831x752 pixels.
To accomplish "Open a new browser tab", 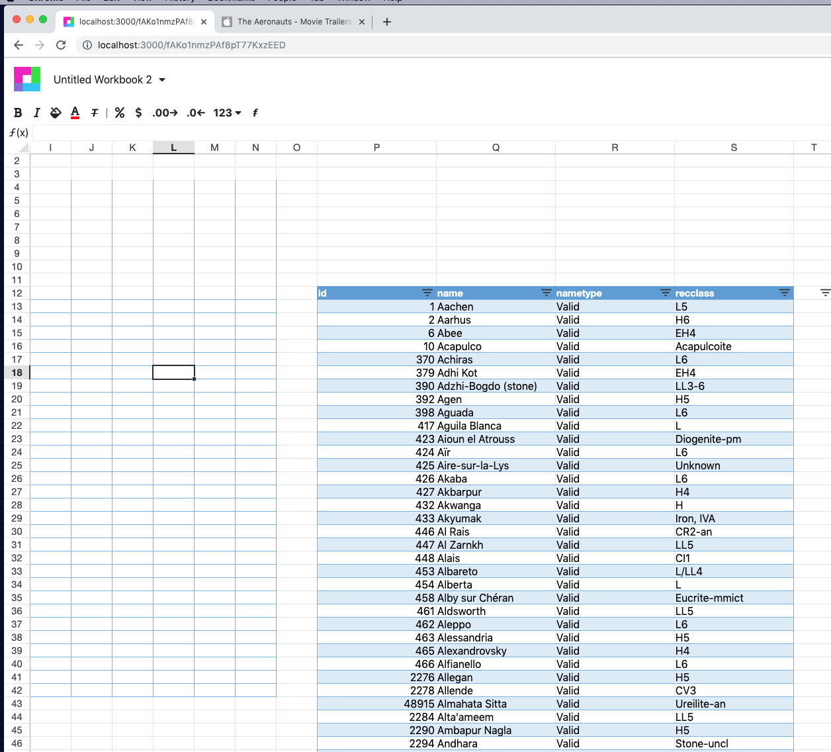I will pyautogui.click(x=387, y=22).
